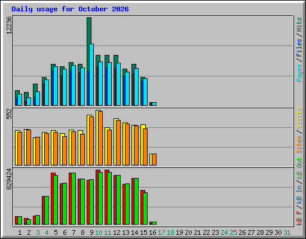The image size is (306, 239).
Task: Click day 12 on the x-axis
Action: pos(117,232)
